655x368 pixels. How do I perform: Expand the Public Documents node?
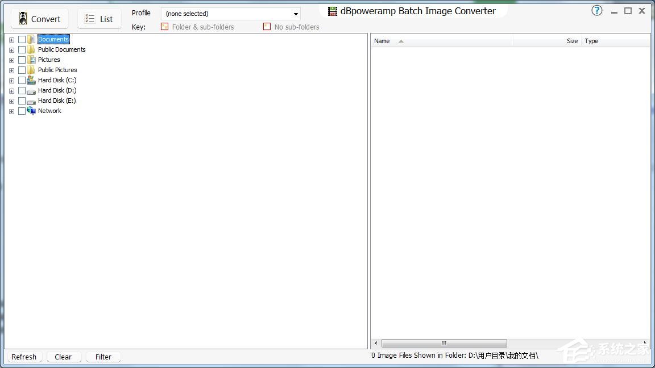tap(12, 50)
